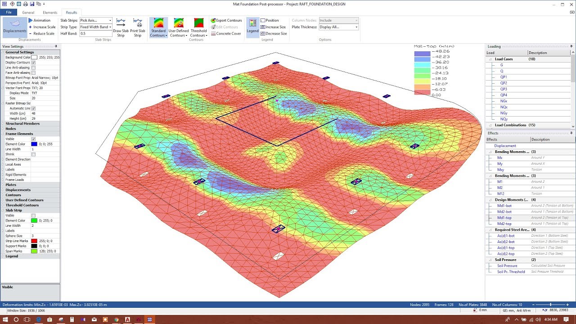This screenshot has height=324, width=576.
Task: Select the Mx bending moment effect
Action: coord(499,158)
